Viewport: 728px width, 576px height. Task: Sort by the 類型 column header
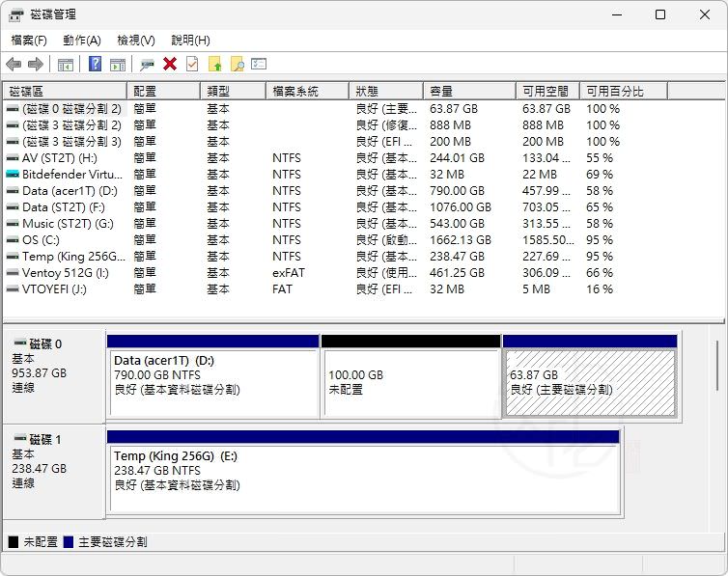point(234,92)
